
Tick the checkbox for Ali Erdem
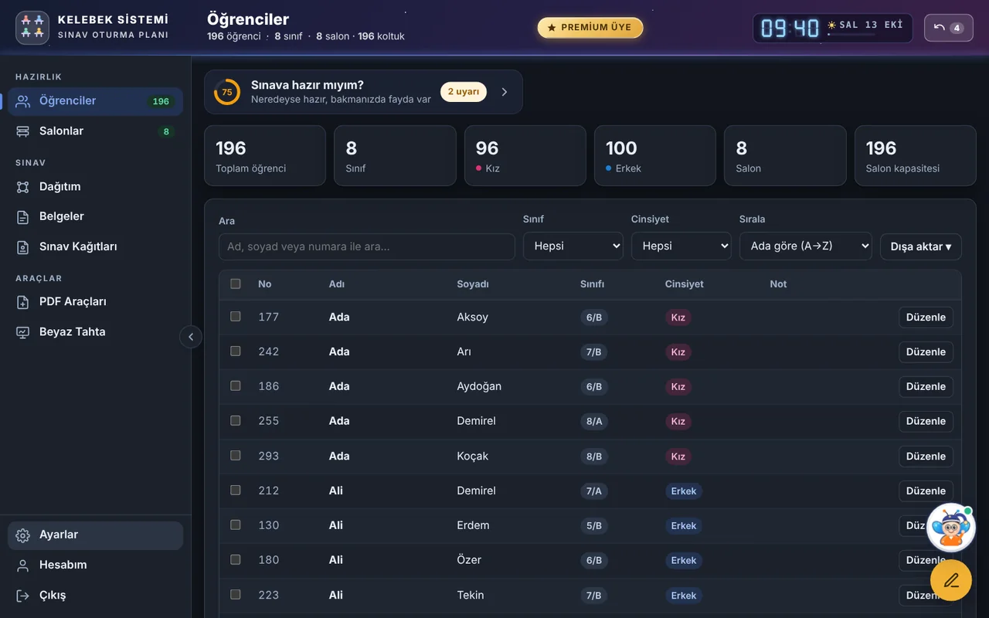tap(236, 525)
